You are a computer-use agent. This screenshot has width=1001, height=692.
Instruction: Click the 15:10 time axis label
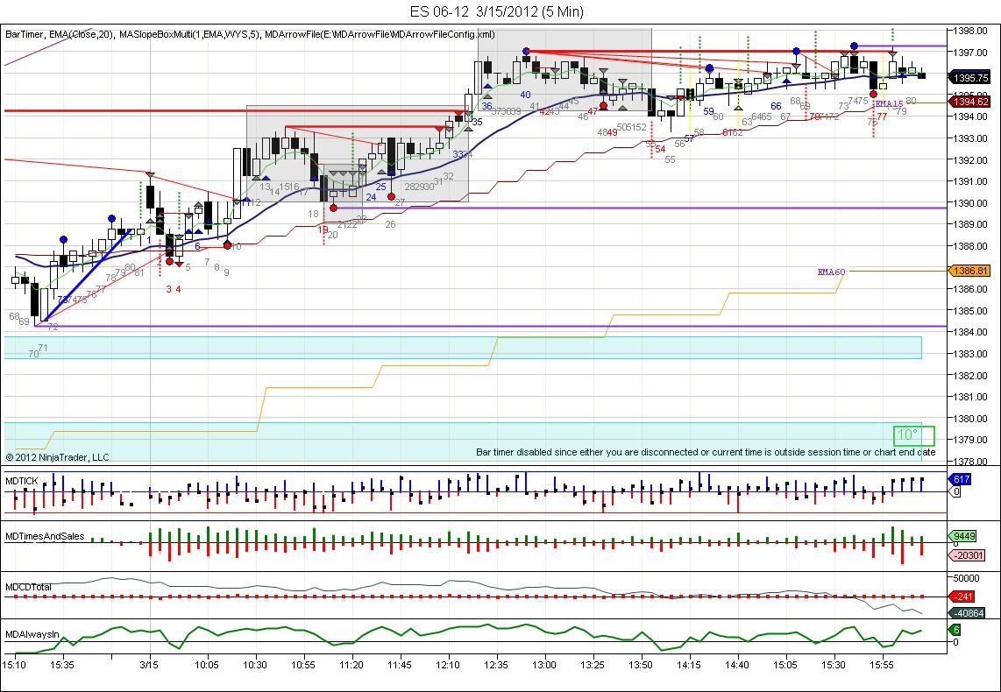[14, 665]
